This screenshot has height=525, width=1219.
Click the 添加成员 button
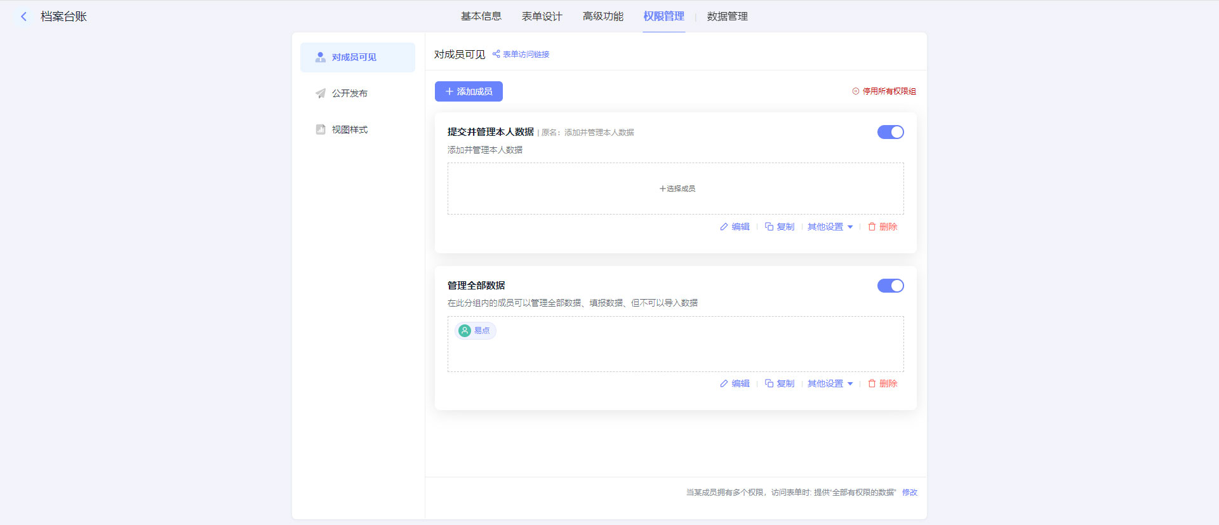(469, 91)
